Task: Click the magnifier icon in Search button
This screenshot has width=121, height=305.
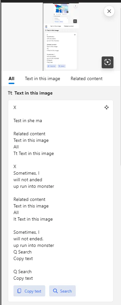Action: click(x=55, y=291)
